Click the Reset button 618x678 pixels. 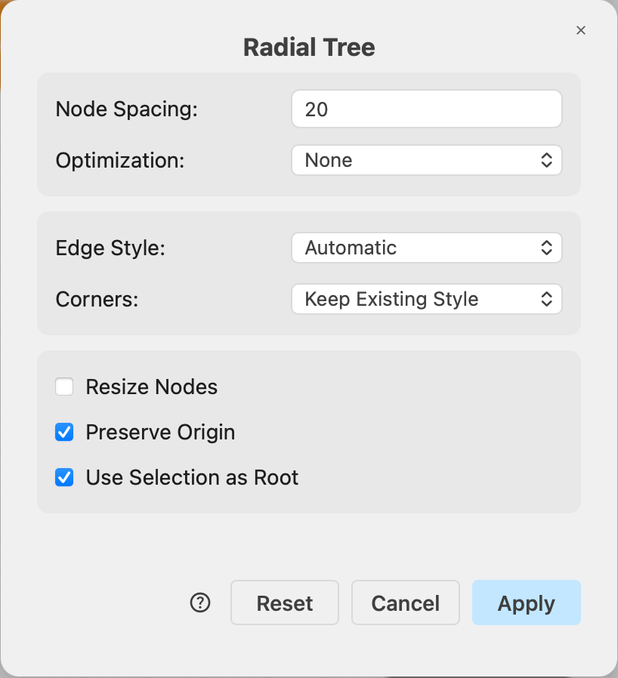coord(285,602)
